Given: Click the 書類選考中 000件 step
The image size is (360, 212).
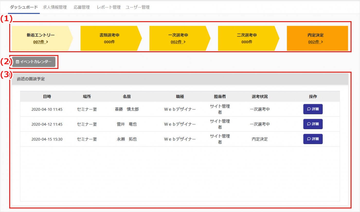Looking at the screenshot, I should pyautogui.click(x=111, y=38).
